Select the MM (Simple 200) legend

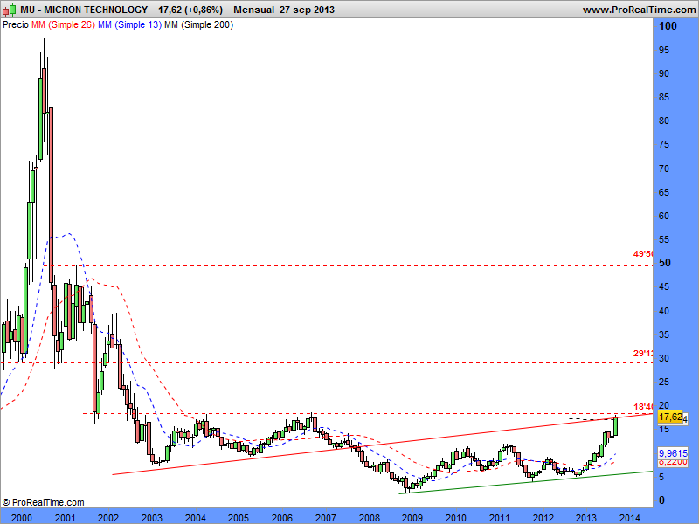(199, 25)
